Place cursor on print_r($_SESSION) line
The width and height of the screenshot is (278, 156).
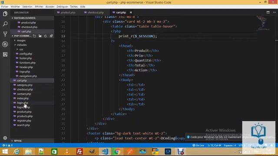pos(138,36)
